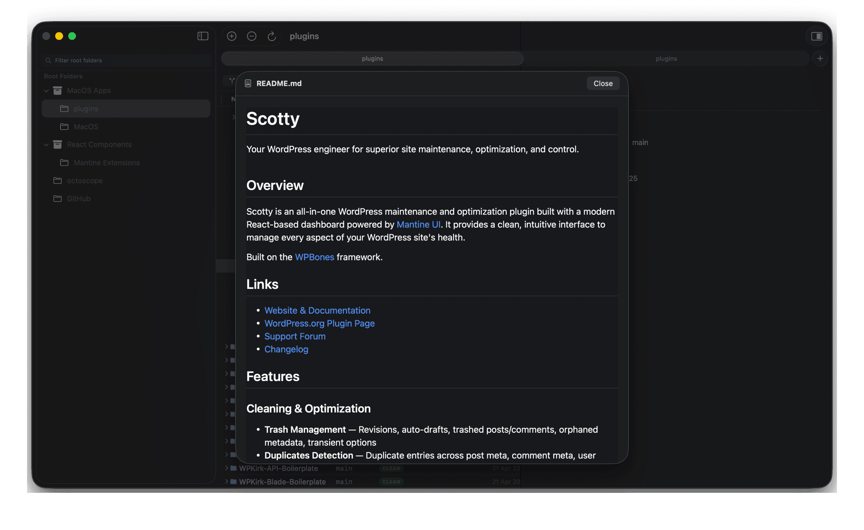Click the add (plus circle) toolbar icon
The image size is (864, 530).
coord(232,36)
